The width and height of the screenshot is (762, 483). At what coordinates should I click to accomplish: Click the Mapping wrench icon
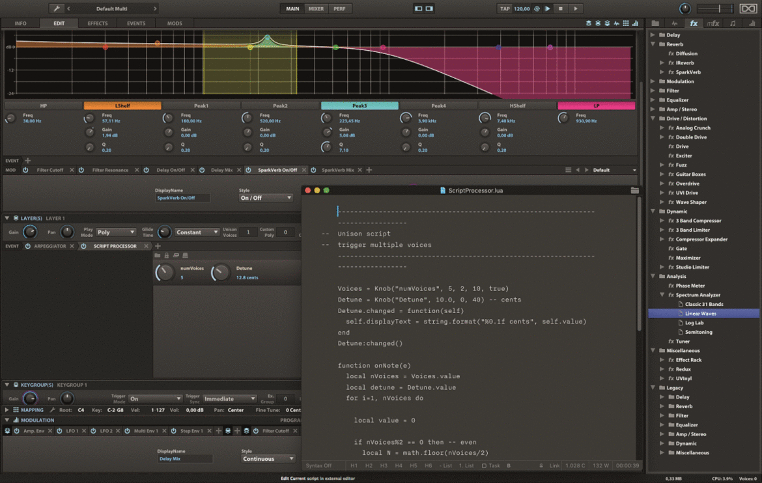52,409
